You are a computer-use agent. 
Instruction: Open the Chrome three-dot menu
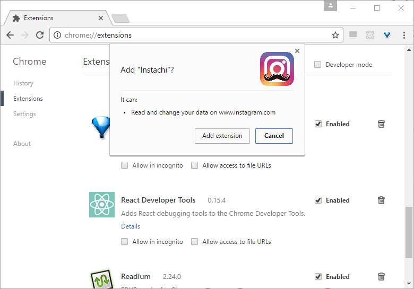[x=404, y=35]
